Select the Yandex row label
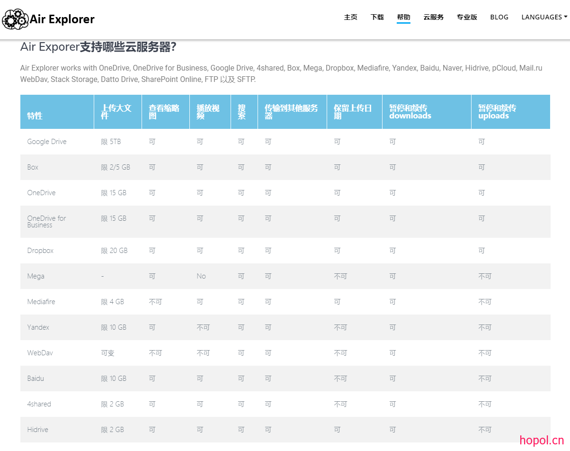570x451 pixels. pyautogui.click(x=38, y=327)
